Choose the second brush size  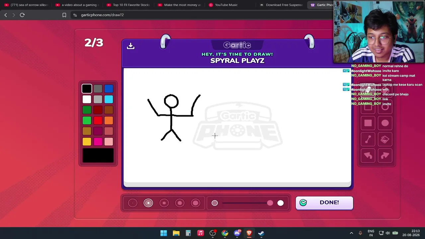(x=148, y=203)
